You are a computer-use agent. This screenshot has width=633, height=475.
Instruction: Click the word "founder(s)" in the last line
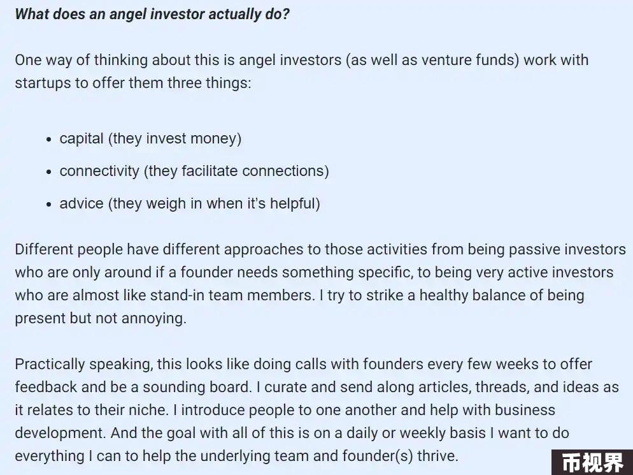coord(378,456)
